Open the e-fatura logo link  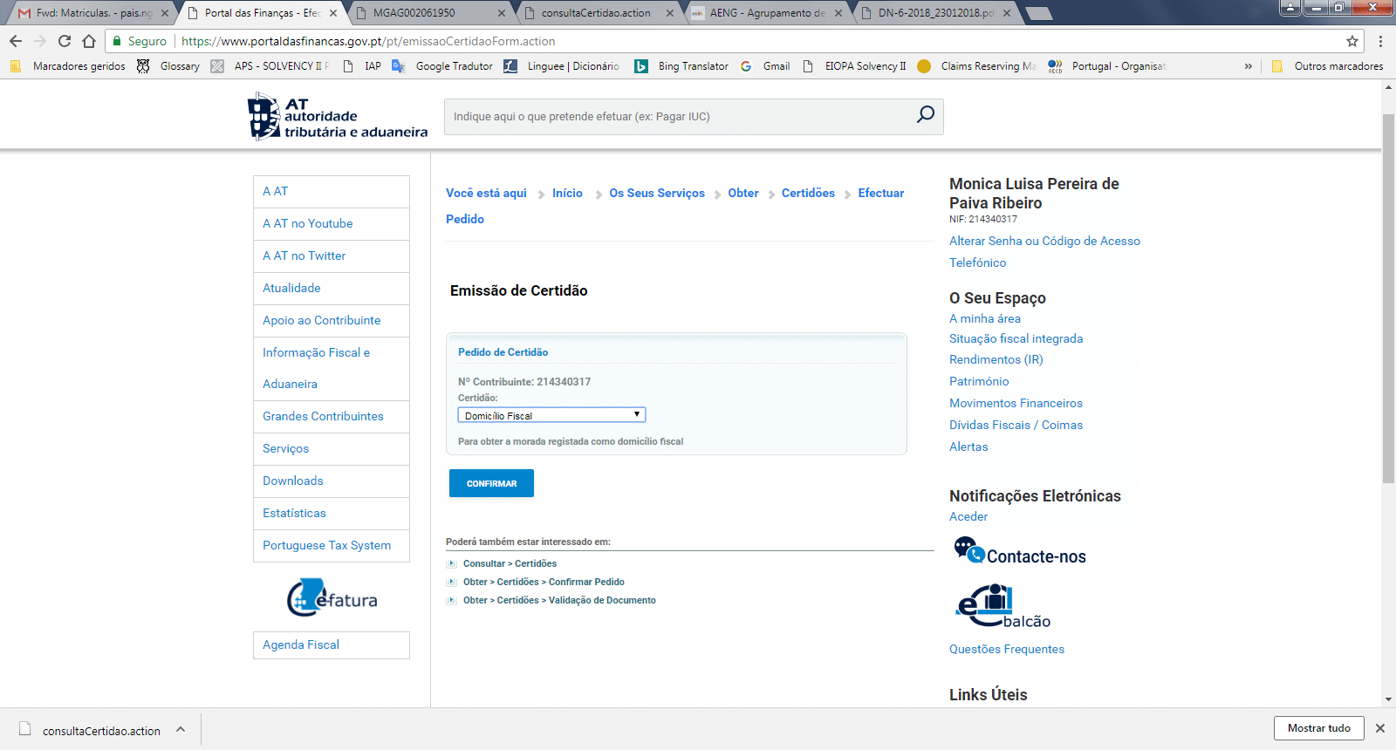click(x=332, y=598)
